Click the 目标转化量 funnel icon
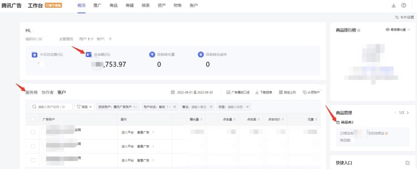Screen dimensions: 417x169 (x=152, y=55)
